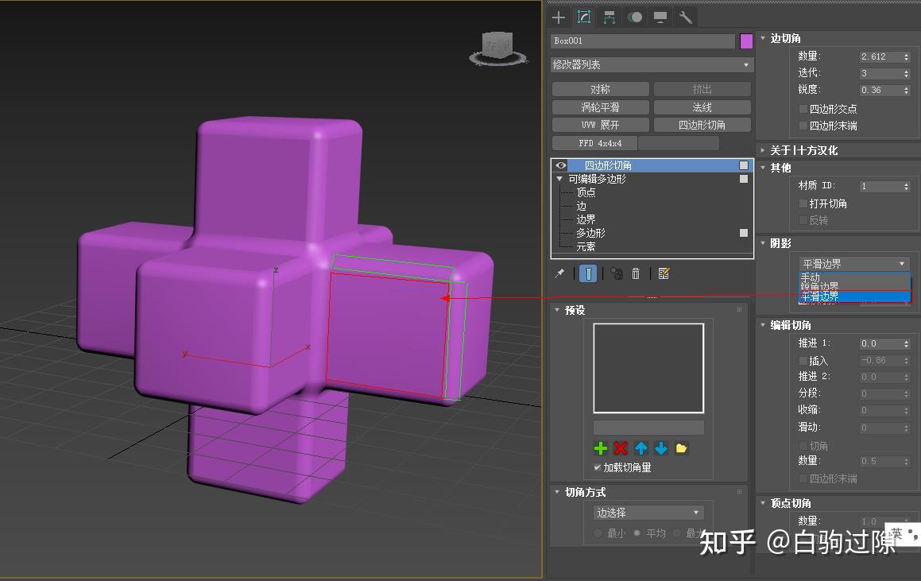This screenshot has width=921, height=581.
Task: Click the yellow folder to load presets
Action: coord(680,448)
